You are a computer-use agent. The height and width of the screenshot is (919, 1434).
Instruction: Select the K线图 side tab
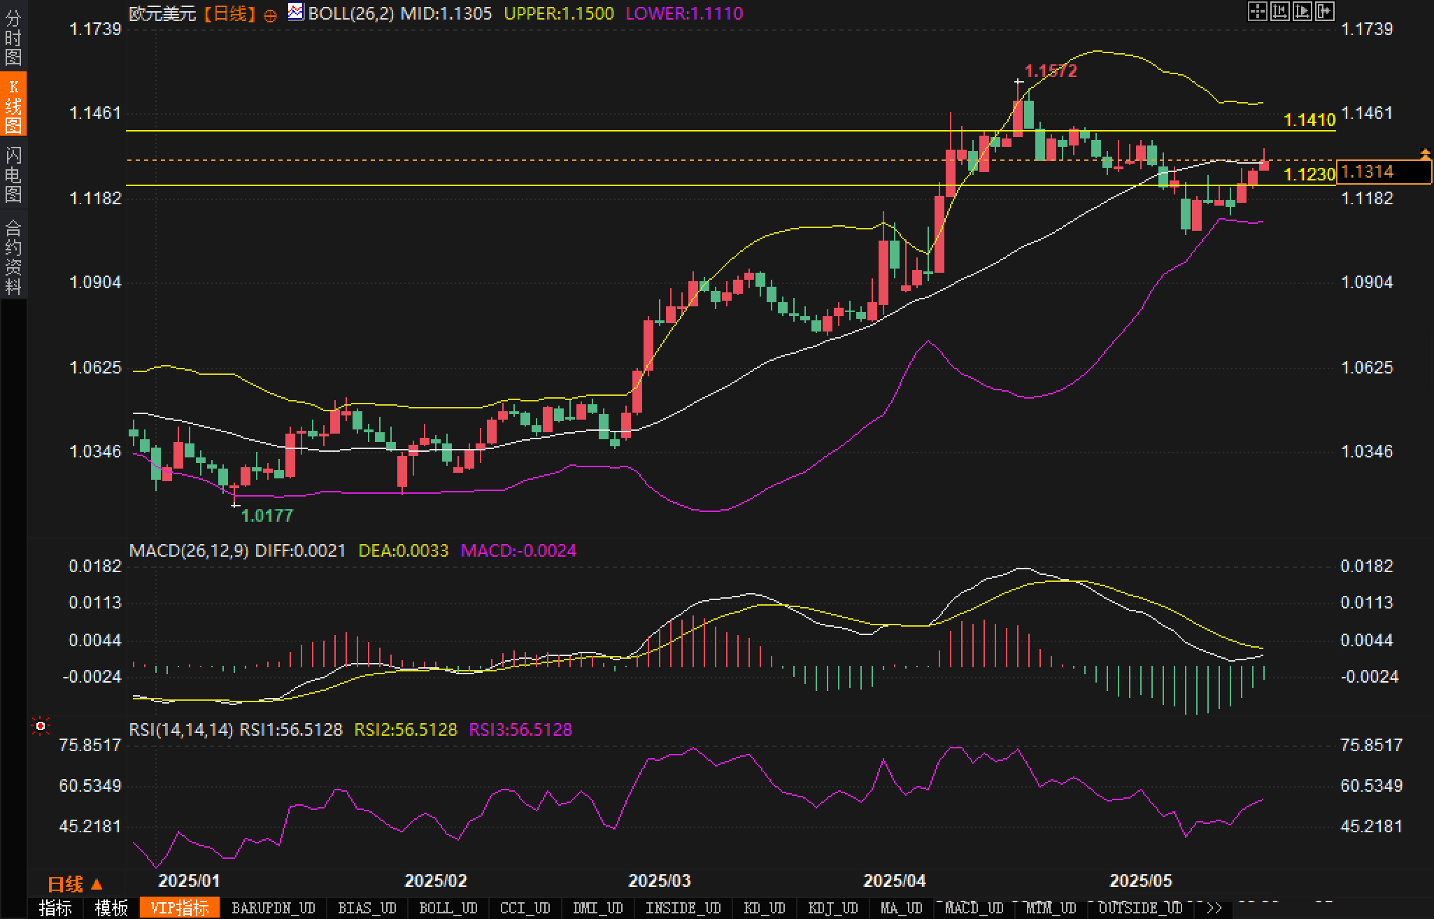pos(13,105)
